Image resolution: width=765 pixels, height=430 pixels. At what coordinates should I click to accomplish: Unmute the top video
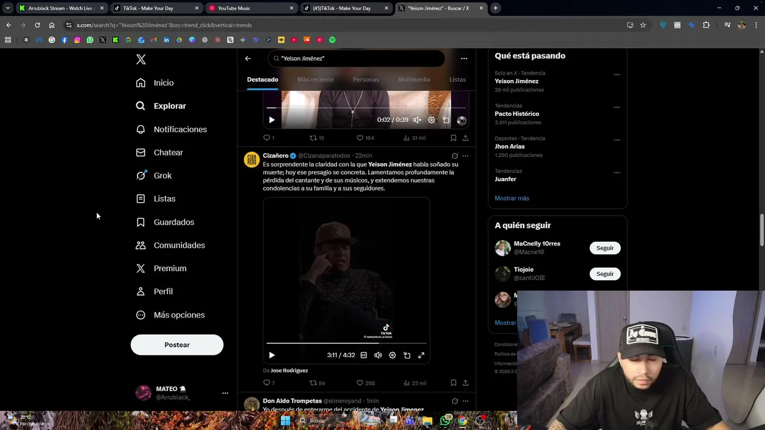point(417,120)
